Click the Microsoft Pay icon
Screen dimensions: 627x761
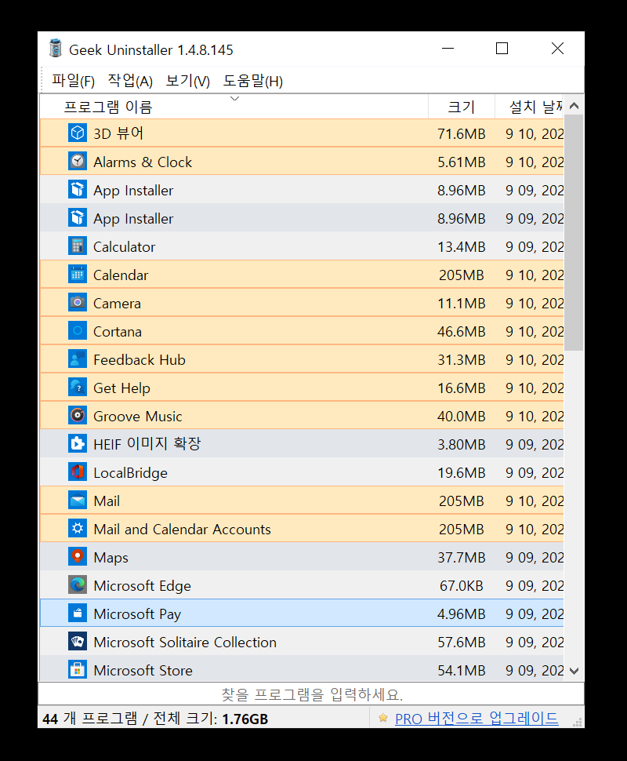[x=78, y=613]
